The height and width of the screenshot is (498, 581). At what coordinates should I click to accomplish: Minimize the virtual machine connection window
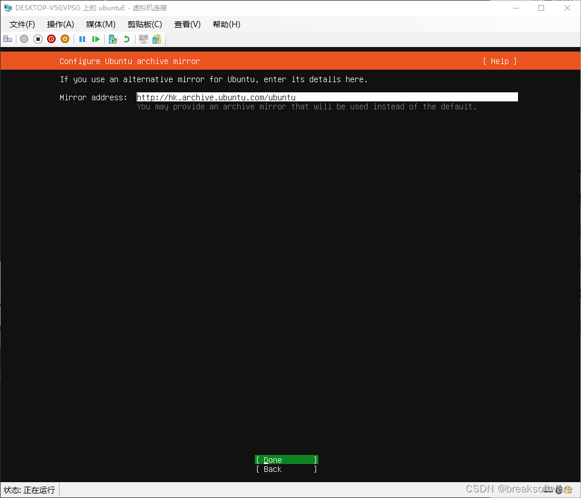point(515,8)
